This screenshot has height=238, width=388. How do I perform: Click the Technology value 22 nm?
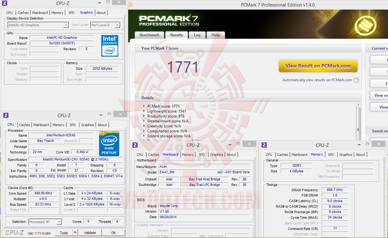click(37, 152)
